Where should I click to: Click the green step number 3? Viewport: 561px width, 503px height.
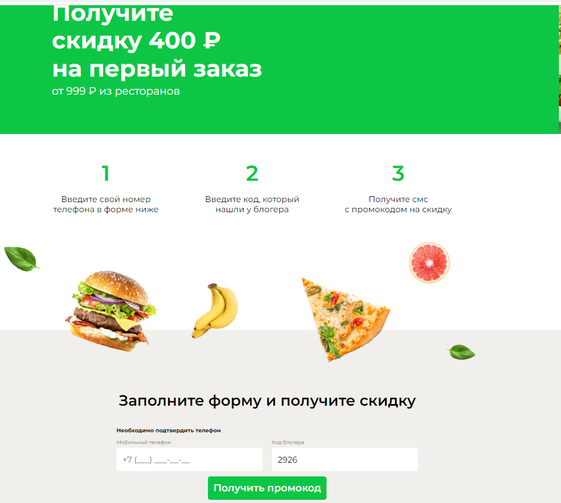tap(398, 173)
